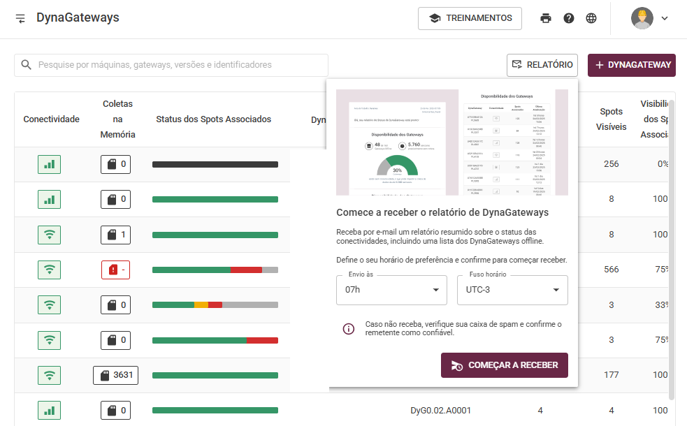Click cellular signal icon in DyG0.02.A0001 row
Image resolution: width=687 pixels, height=426 pixels.
coord(49,411)
